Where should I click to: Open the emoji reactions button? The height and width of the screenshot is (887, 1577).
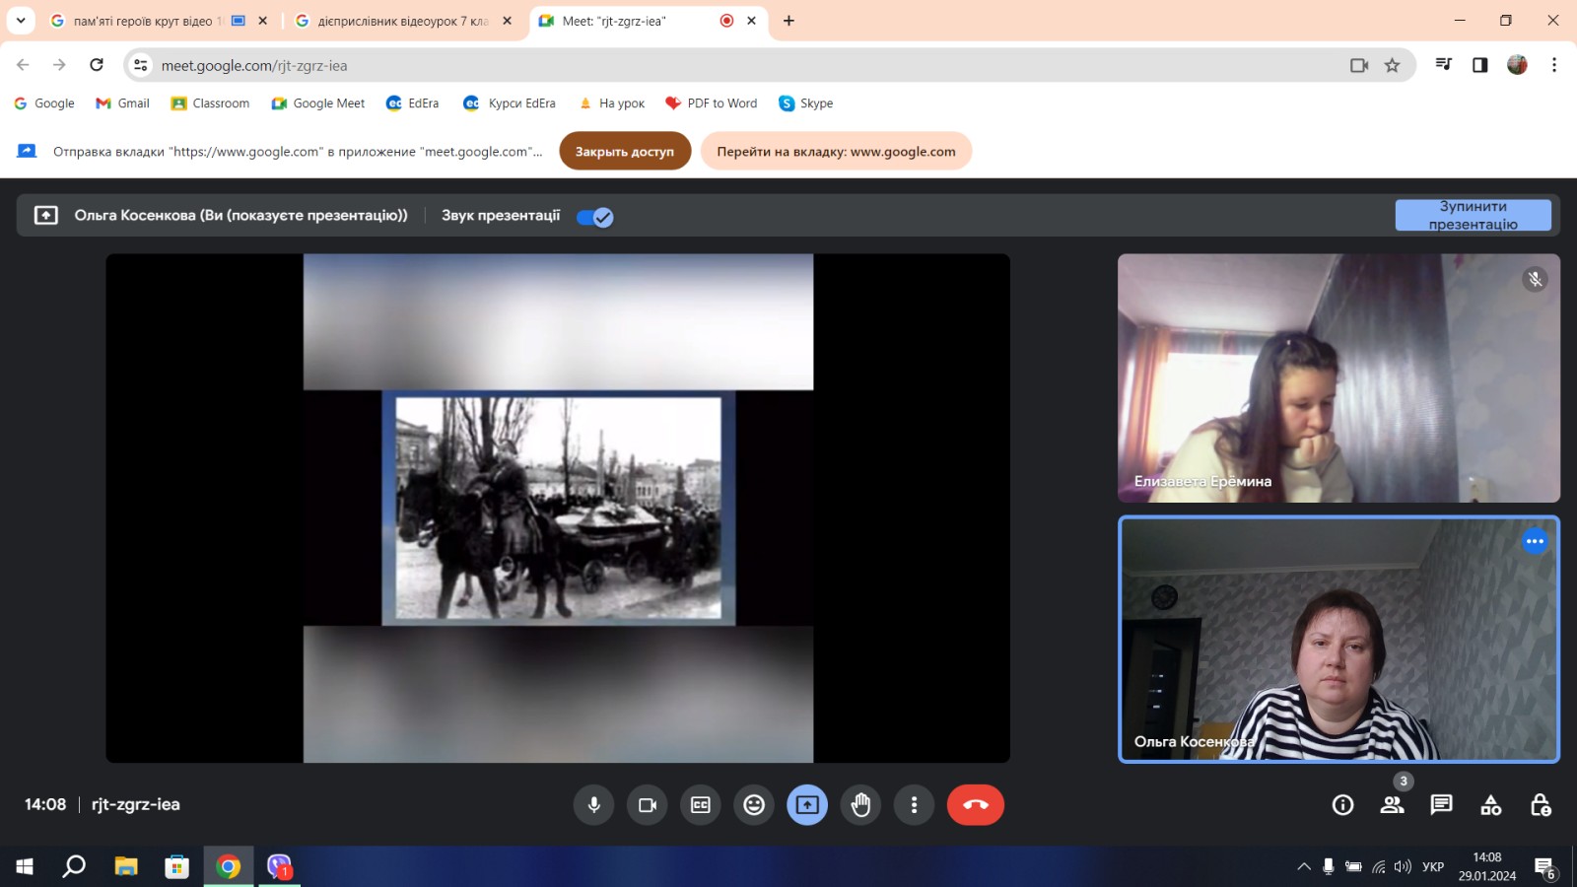pyautogui.click(x=754, y=805)
